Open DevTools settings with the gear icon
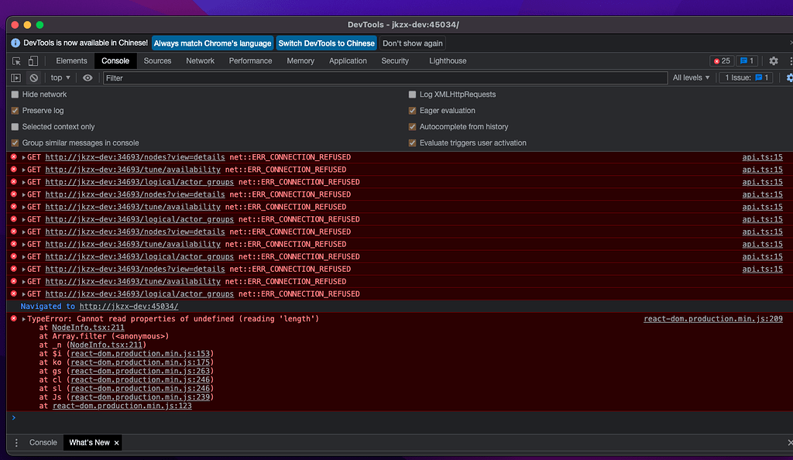The width and height of the screenshot is (793, 460). point(773,60)
